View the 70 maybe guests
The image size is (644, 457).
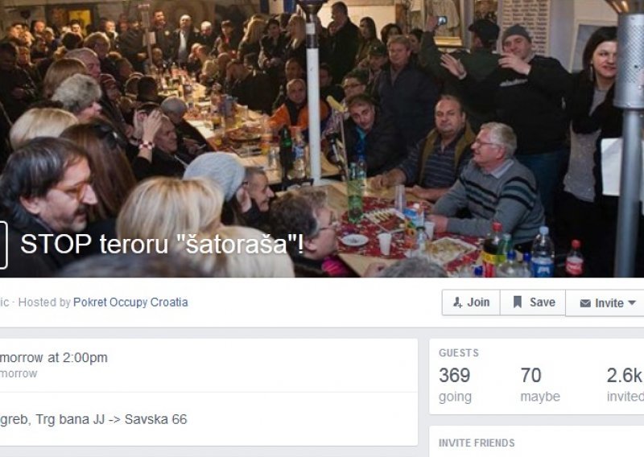531,375
